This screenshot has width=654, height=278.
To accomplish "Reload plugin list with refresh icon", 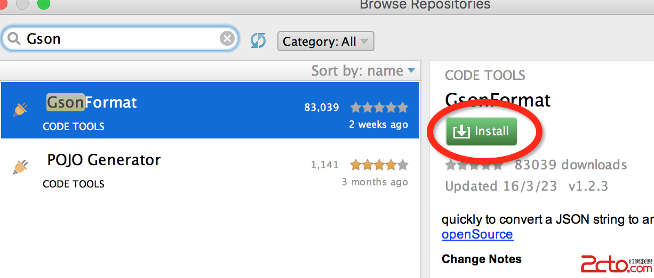I will click(x=258, y=40).
